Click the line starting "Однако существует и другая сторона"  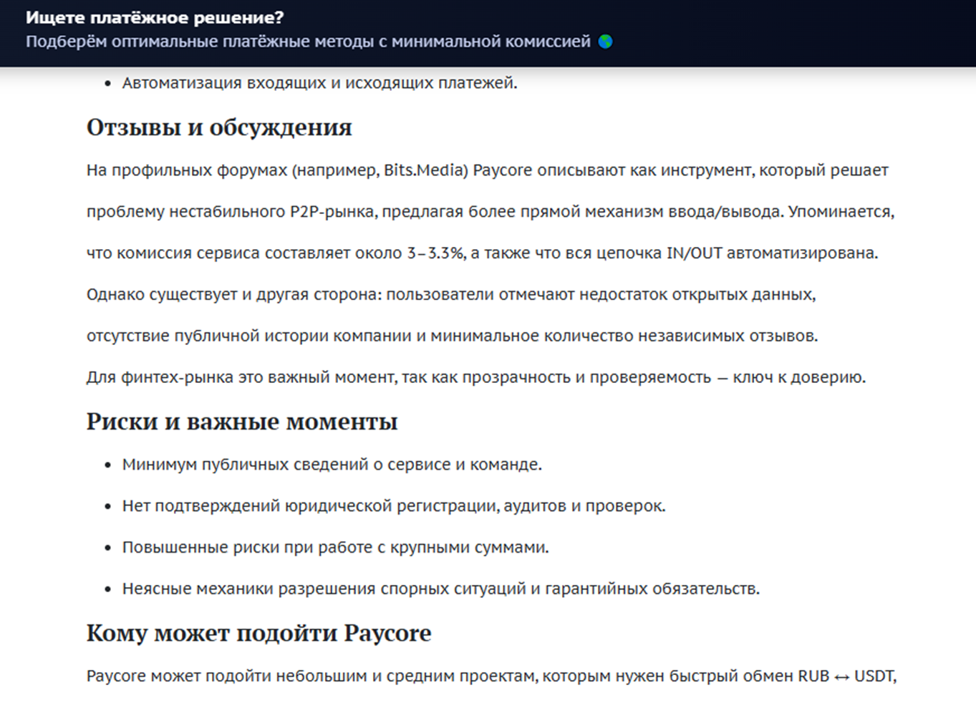pos(451,294)
